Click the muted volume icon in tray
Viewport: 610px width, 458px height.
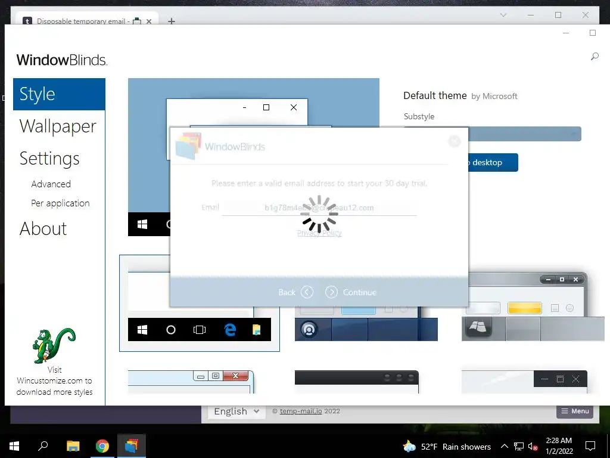point(533,446)
